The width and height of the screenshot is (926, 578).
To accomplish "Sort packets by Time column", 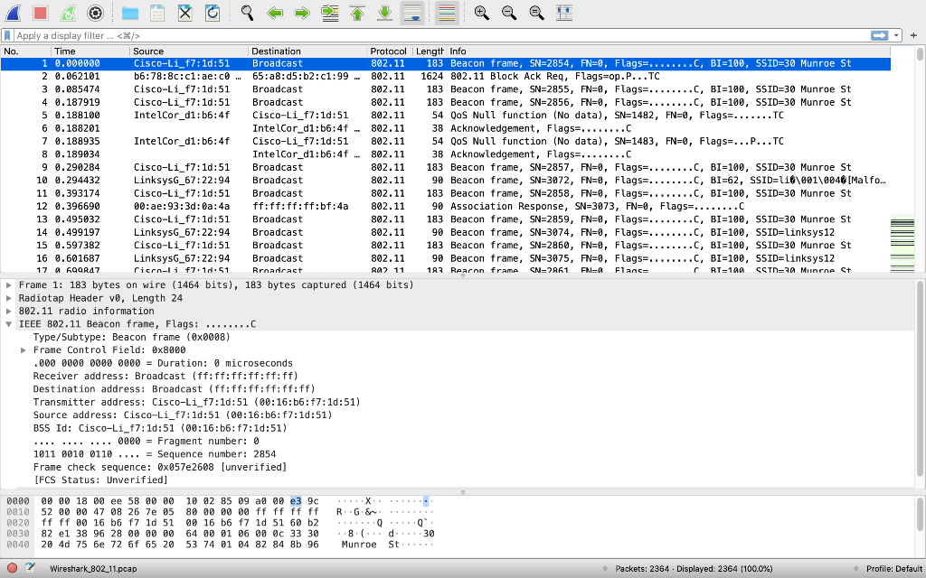I will pyautogui.click(x=90, y=51).
